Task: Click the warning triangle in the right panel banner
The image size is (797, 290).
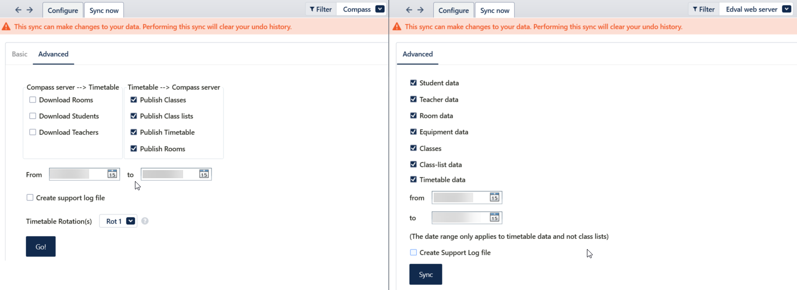Action: coord(397,26)
